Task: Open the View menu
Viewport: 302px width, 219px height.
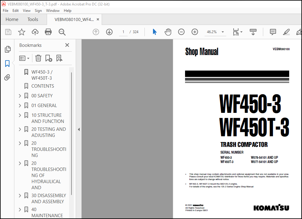Action: 27,11
